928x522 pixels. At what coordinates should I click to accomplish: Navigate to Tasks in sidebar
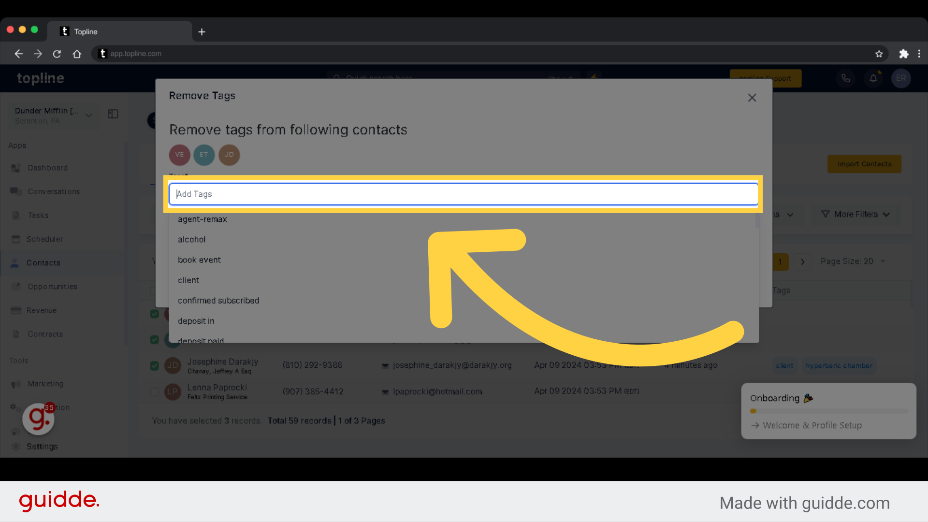click(x=37, y=215)
